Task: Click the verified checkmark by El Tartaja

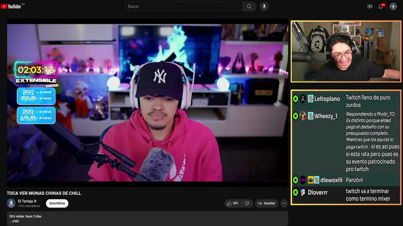Action: [35, 201]
